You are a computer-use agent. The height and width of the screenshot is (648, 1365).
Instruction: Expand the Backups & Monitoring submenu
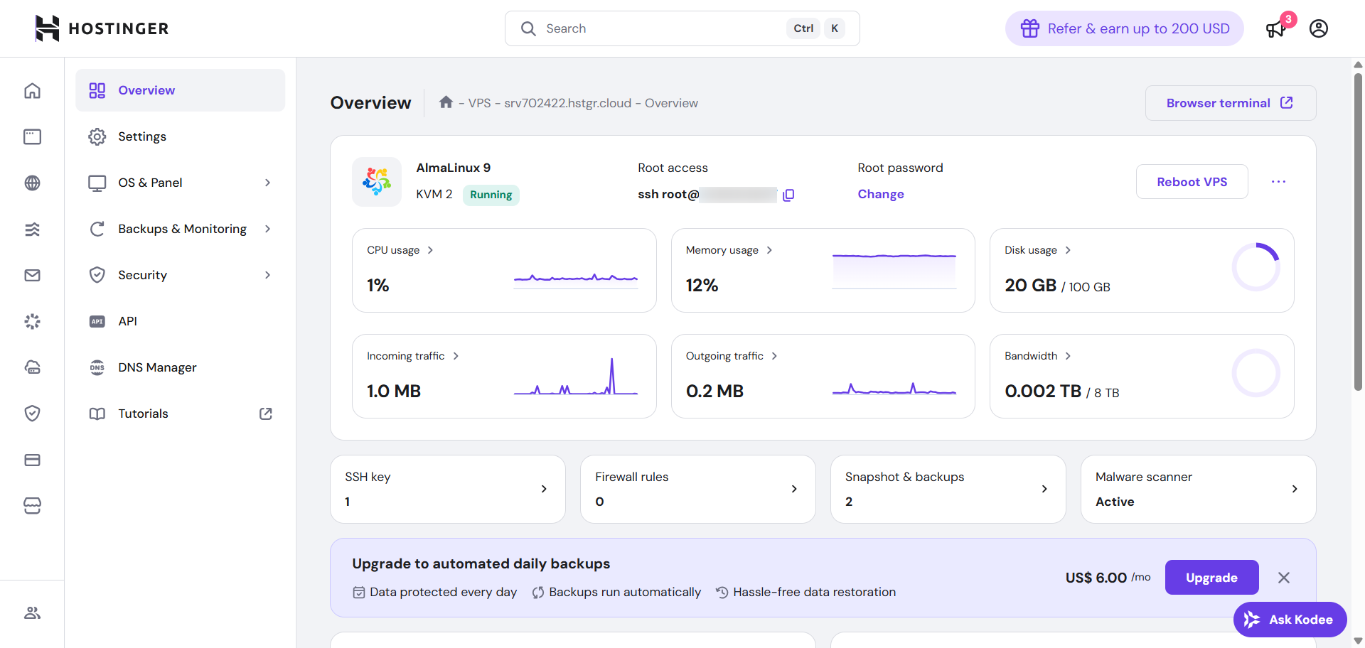267,229
